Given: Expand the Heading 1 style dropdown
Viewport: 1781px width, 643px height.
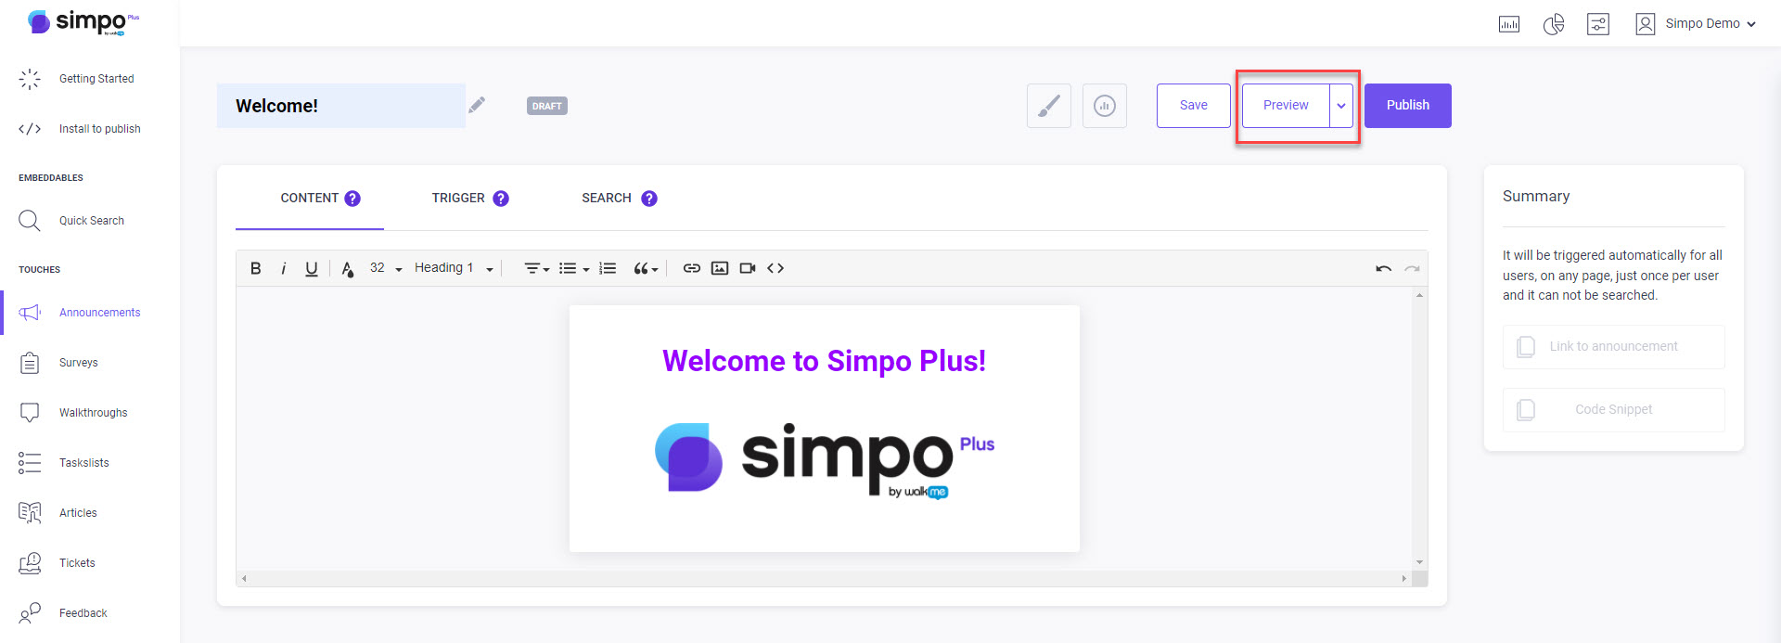Looking at the screenshot, I should [454, 268].
